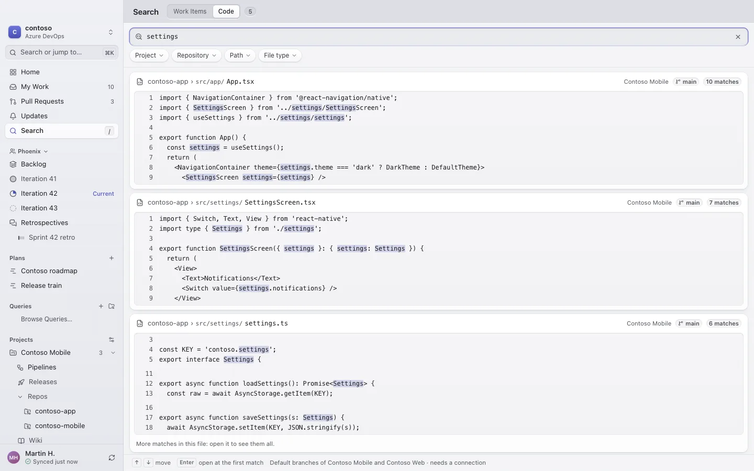Focus the settings search query field
This screenshot has width=754, height=471.
[439, 37]
